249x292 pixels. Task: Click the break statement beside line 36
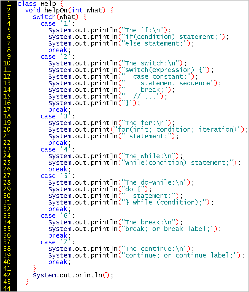click(59, 235)
